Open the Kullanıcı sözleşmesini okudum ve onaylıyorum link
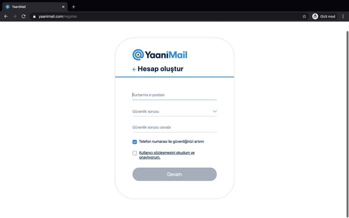 pyautogui.click(x=167, y=155)
